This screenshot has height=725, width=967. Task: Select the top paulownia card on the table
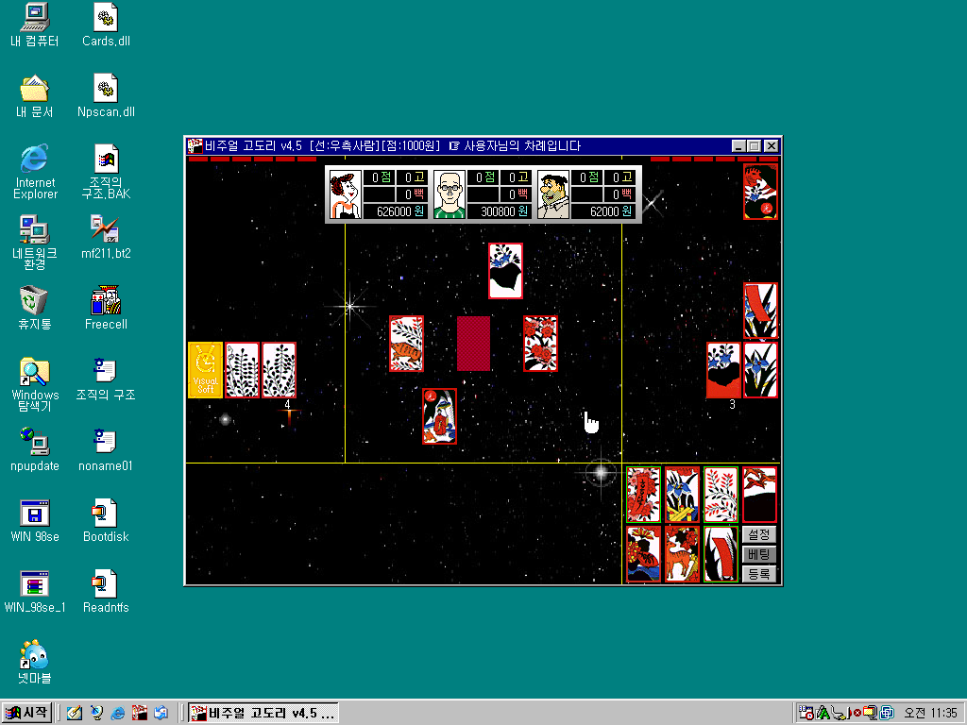click(506, 271)
